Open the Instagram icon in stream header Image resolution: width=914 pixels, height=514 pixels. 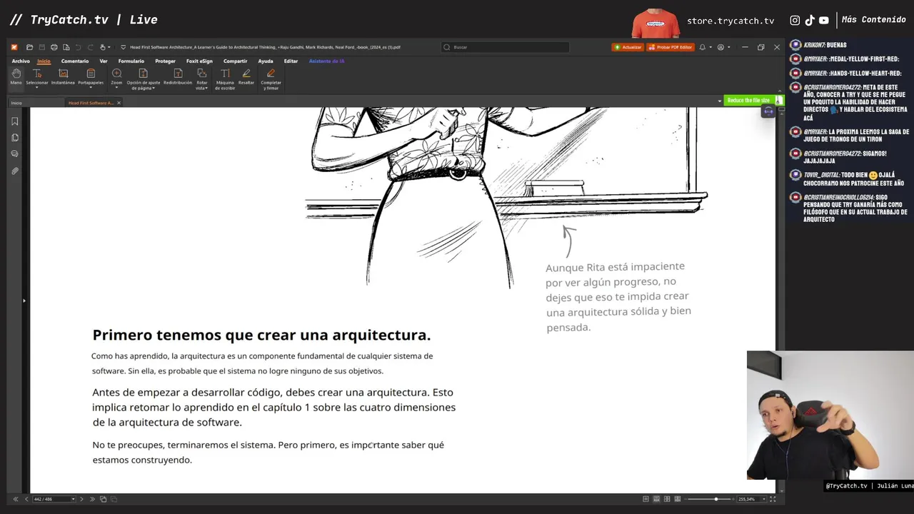tap(795, 21)
